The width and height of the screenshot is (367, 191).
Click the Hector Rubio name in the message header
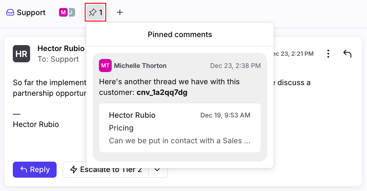[x=61, y=49]
